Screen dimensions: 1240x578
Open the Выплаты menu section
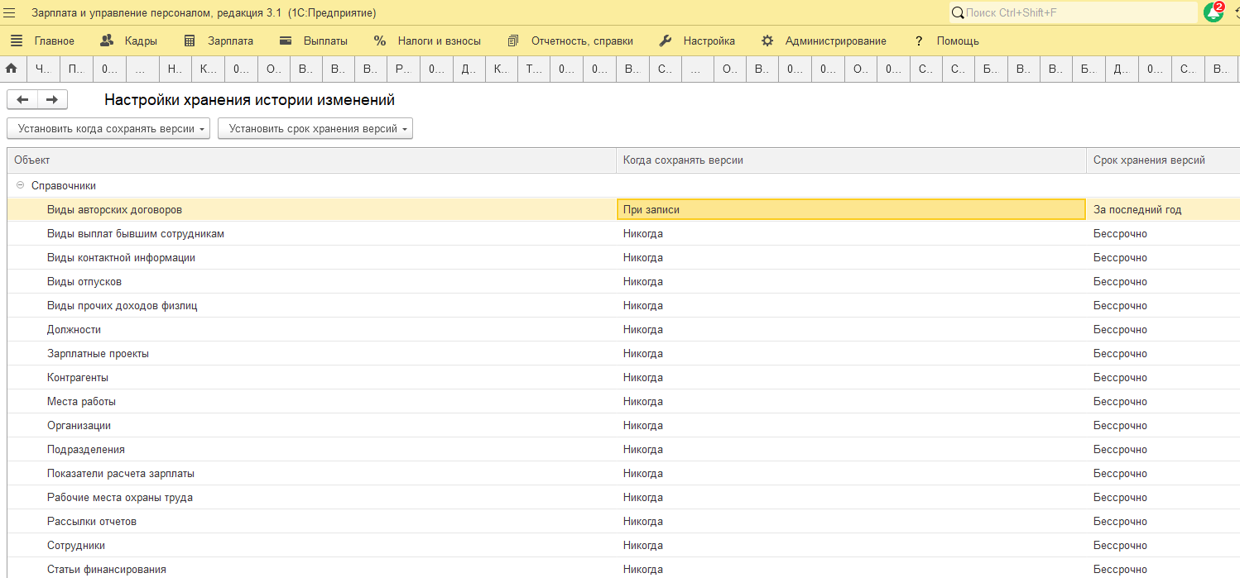pyautogui.click(x=314, y=41)
